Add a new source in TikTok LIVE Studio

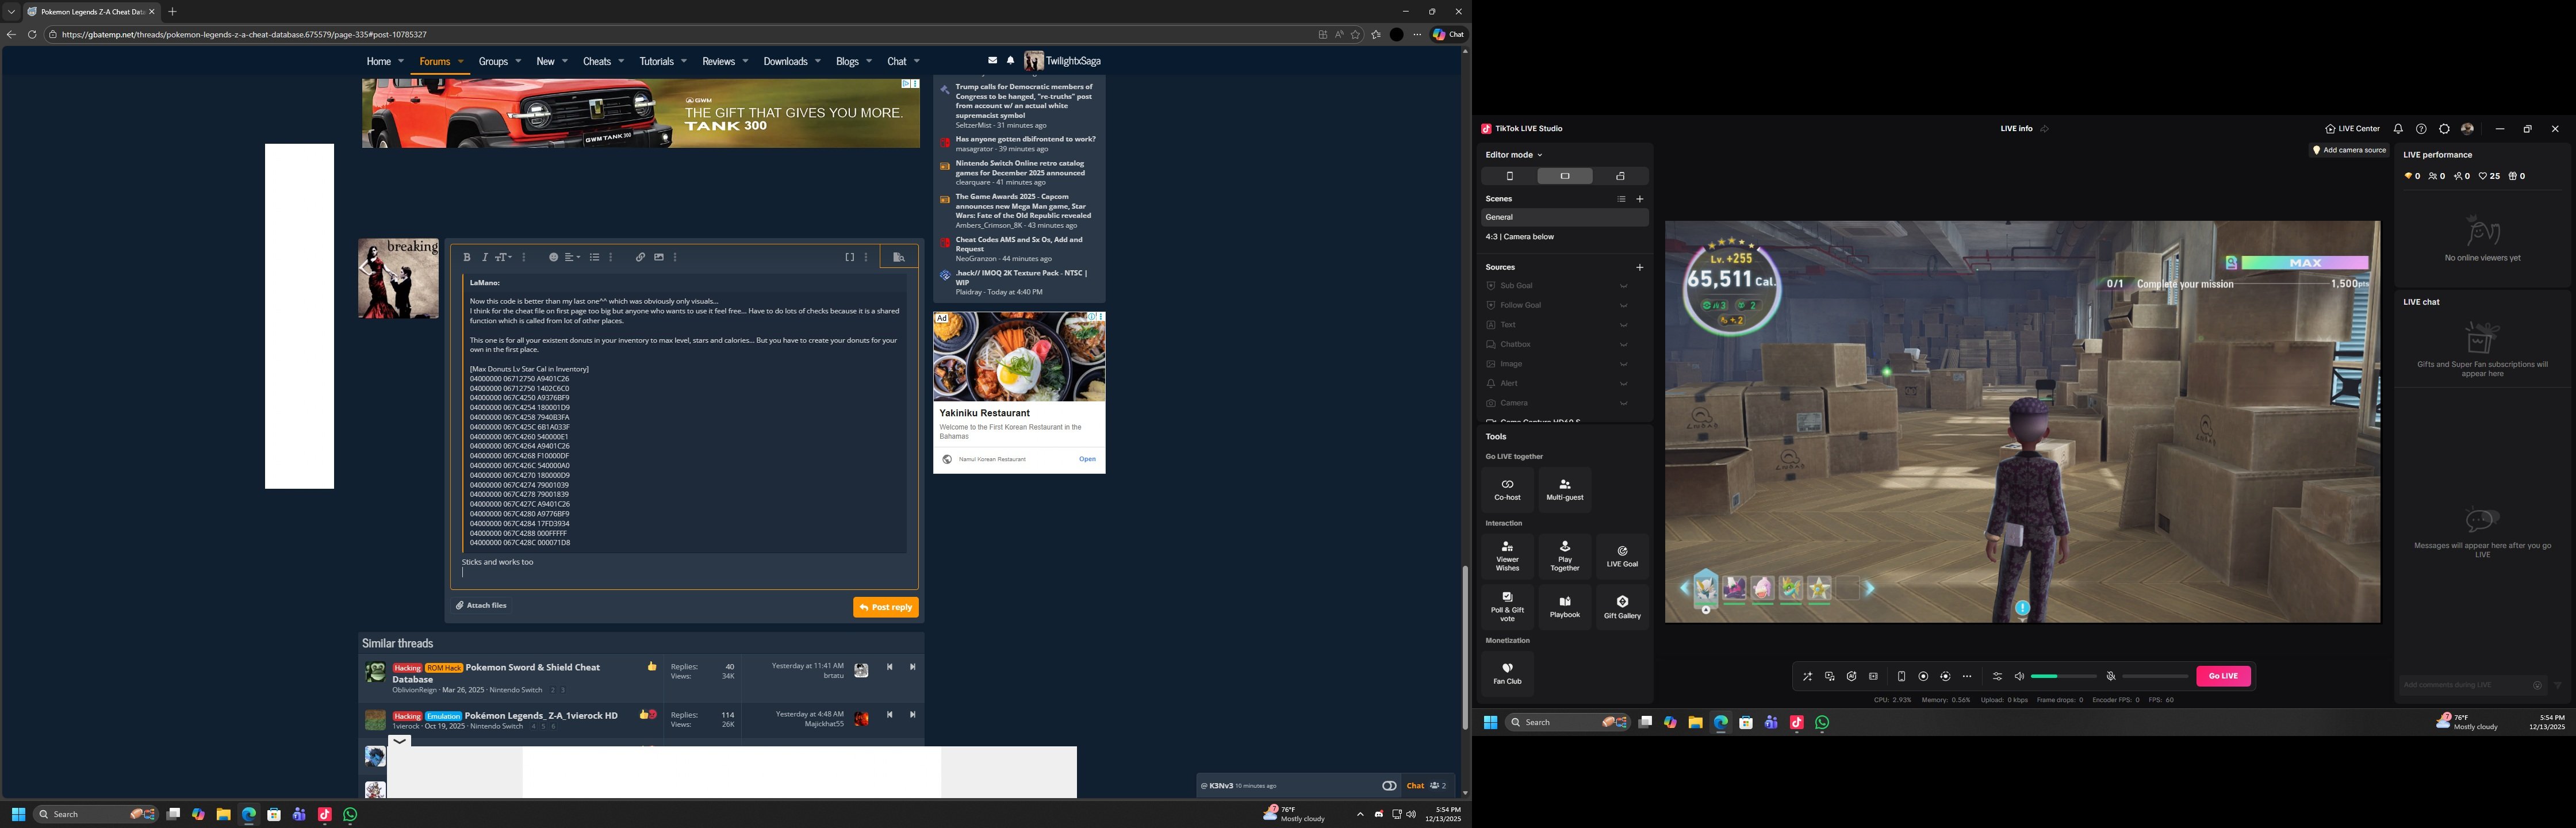point(1640,267)
